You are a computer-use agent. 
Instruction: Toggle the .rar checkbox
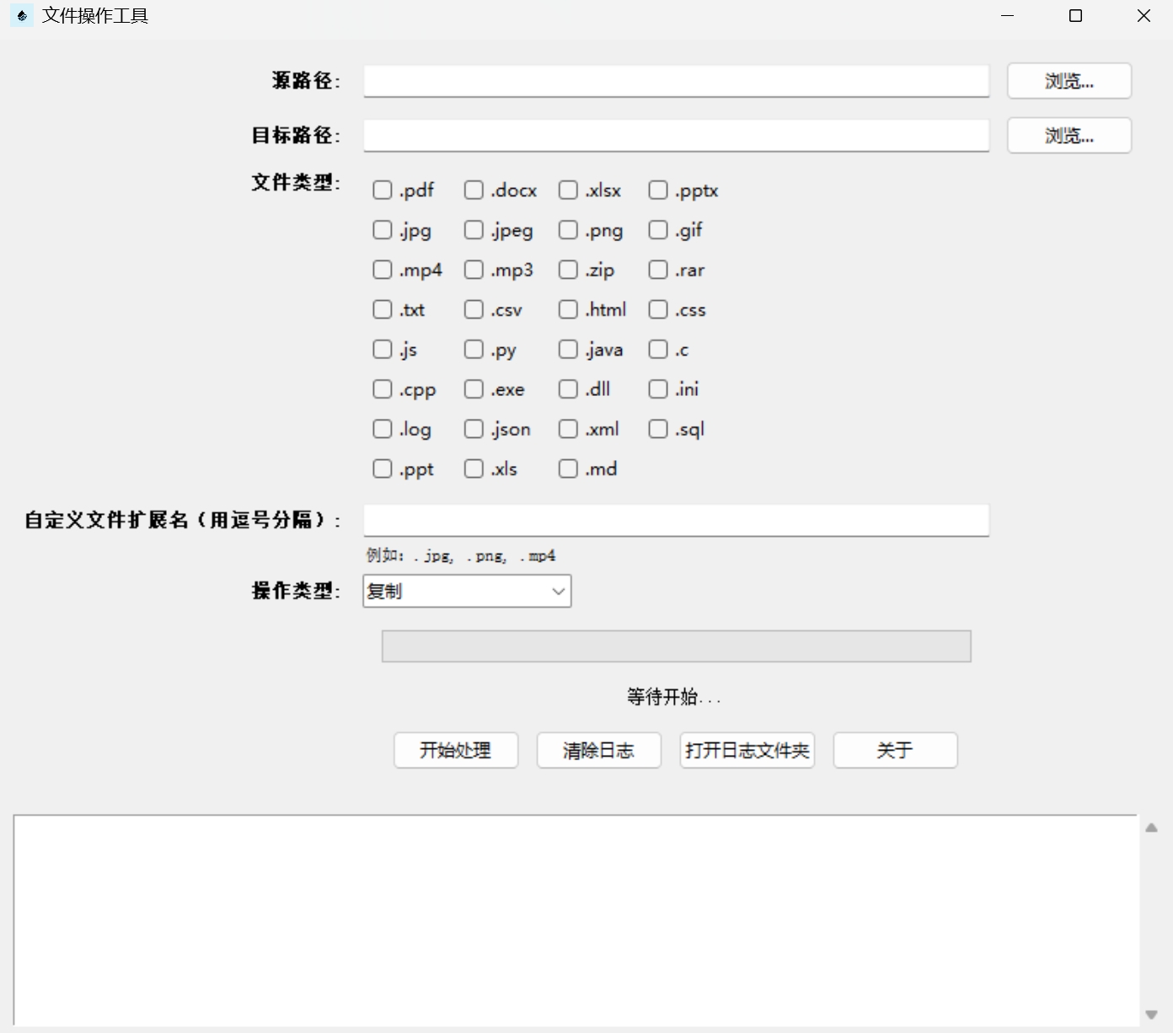658,270
